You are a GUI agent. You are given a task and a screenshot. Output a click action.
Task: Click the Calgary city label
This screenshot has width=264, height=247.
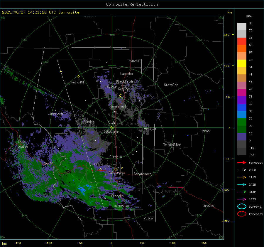114,173
